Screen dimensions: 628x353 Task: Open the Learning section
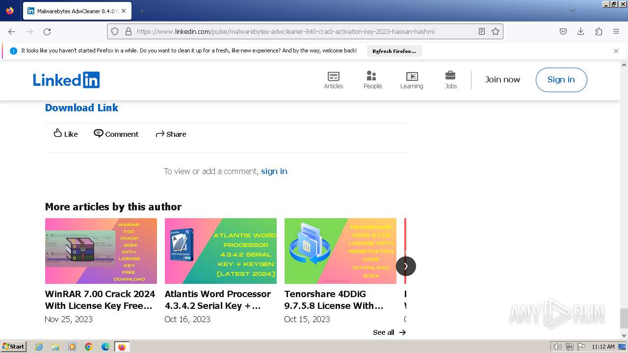[x=412, y=80]
